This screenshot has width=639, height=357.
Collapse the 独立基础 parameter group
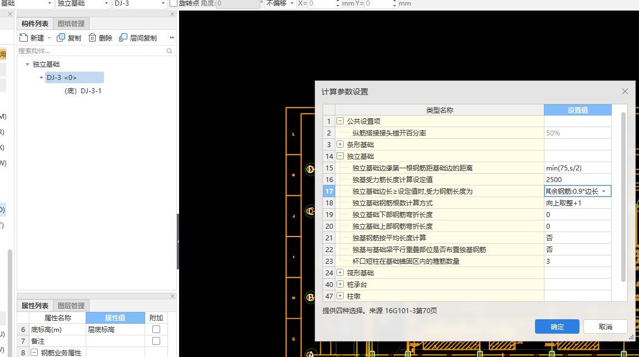point(340,156)
